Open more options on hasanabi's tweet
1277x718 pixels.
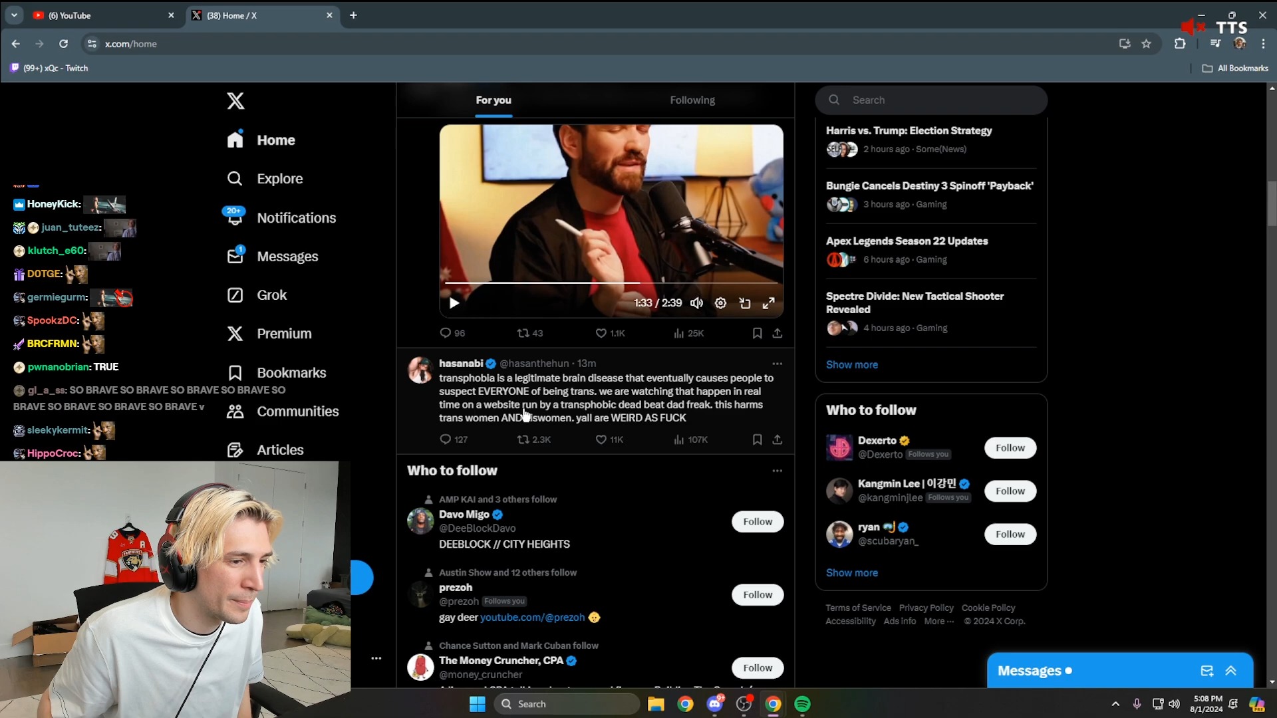click(778, 364)
